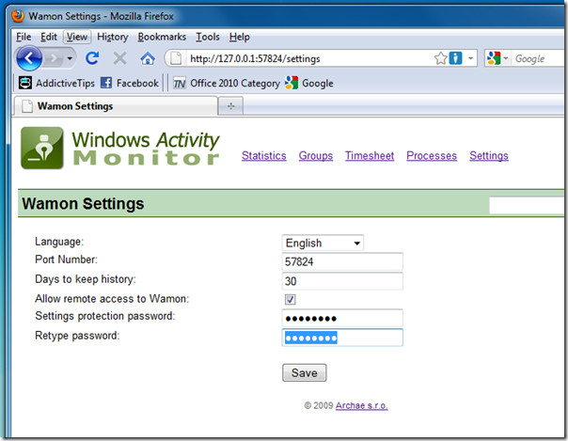Open a new tab with plus button

point(230,106)
